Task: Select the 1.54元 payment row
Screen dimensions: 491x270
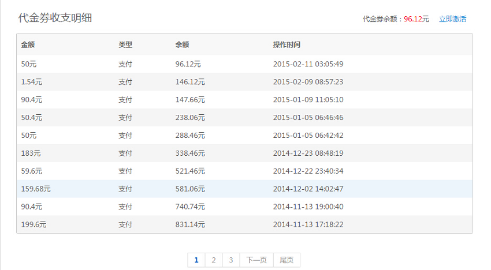Action: pos(244,82)
